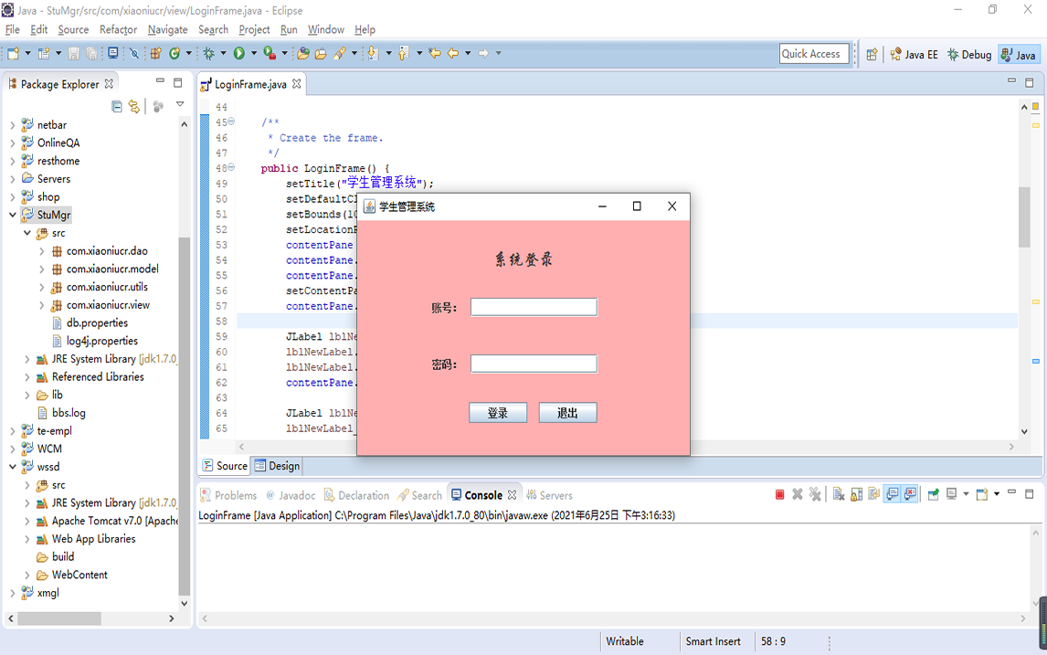Click Display Selected Console icon
This screenshot has width=1047, height=655.
coord(951,495)
